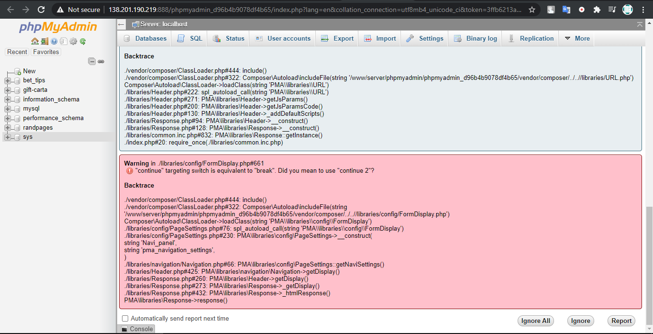Click the phpMyAdmin Home icon
Image resolution: width=653 pixels, height=334 pixels.
pos(35,41)
